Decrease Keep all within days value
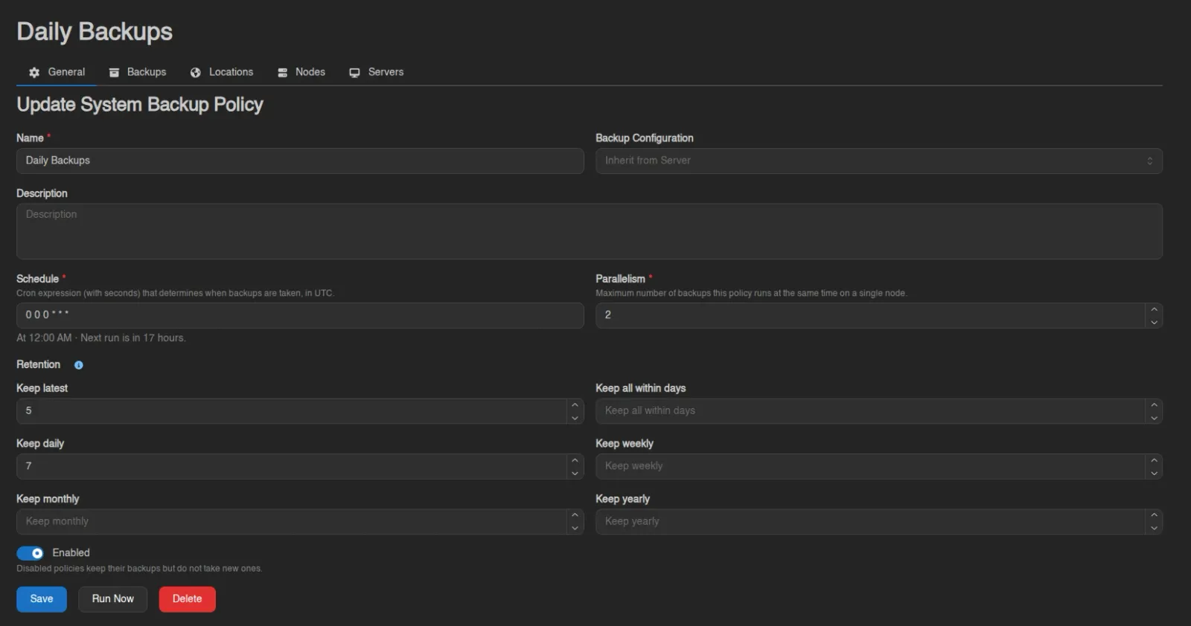1191x626 pixels. 1154,418
